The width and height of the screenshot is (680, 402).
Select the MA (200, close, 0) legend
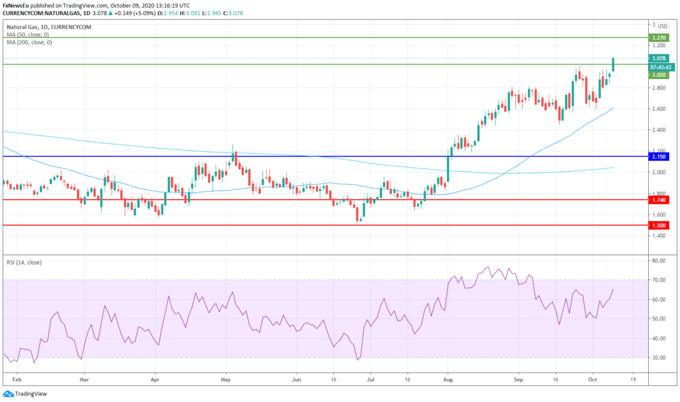pos(29,42)
